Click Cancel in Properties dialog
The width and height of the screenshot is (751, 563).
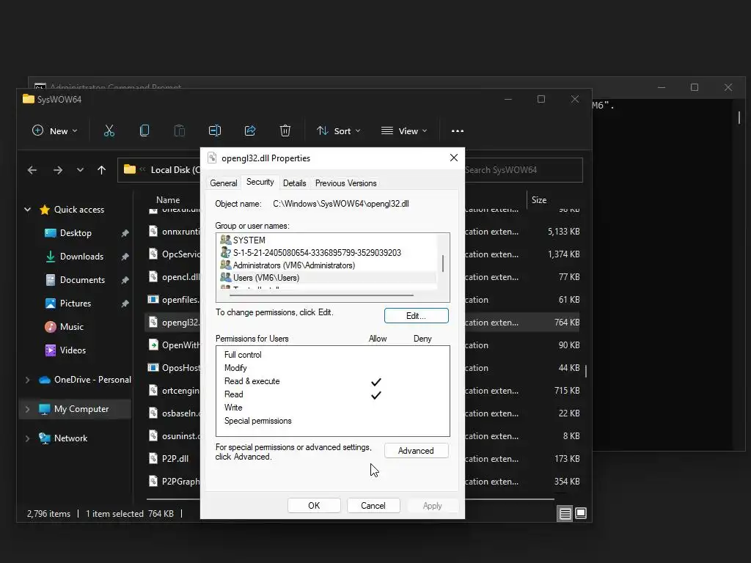click(x=373, y=506)
